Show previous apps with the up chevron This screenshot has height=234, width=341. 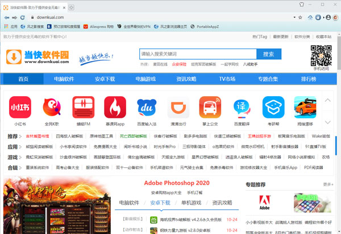point(327,100)
